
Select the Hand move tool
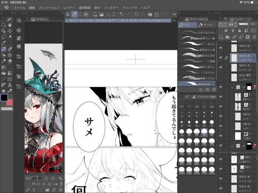point(10,25)
